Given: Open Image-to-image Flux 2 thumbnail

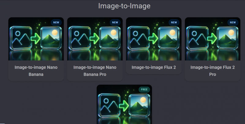Looking at the screenshot, I should tap(154, 39).
